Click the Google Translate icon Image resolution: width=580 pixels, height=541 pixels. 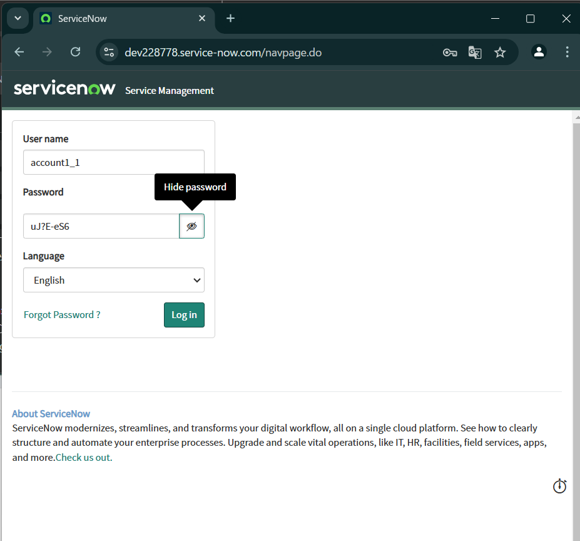[475, 53]
